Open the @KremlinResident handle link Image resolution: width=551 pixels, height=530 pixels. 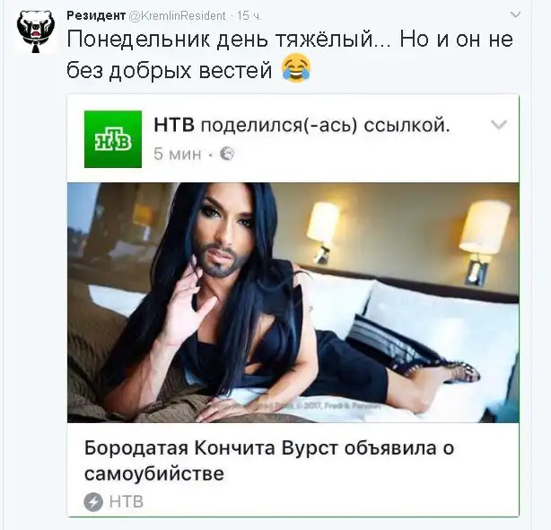pyautogui.click(x=178, y=16)
